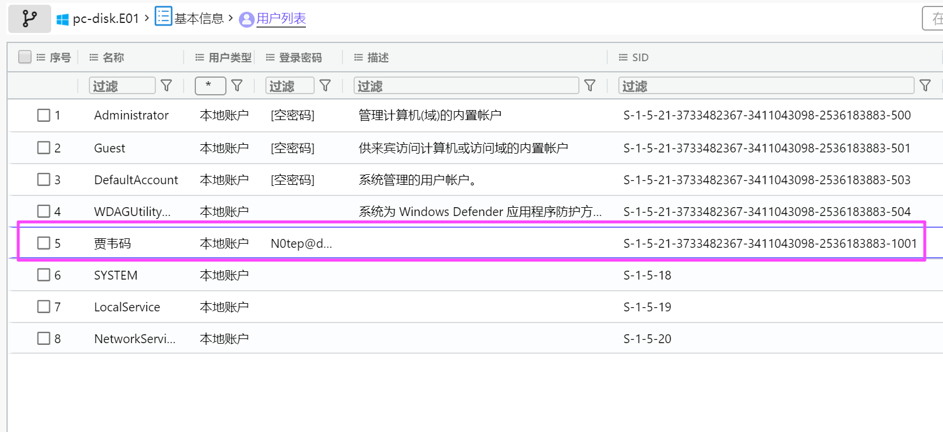The width and height of the screenshot is (943, 432).
Task: Check the box for row 3 DefaultAccount
Action: 44,180
